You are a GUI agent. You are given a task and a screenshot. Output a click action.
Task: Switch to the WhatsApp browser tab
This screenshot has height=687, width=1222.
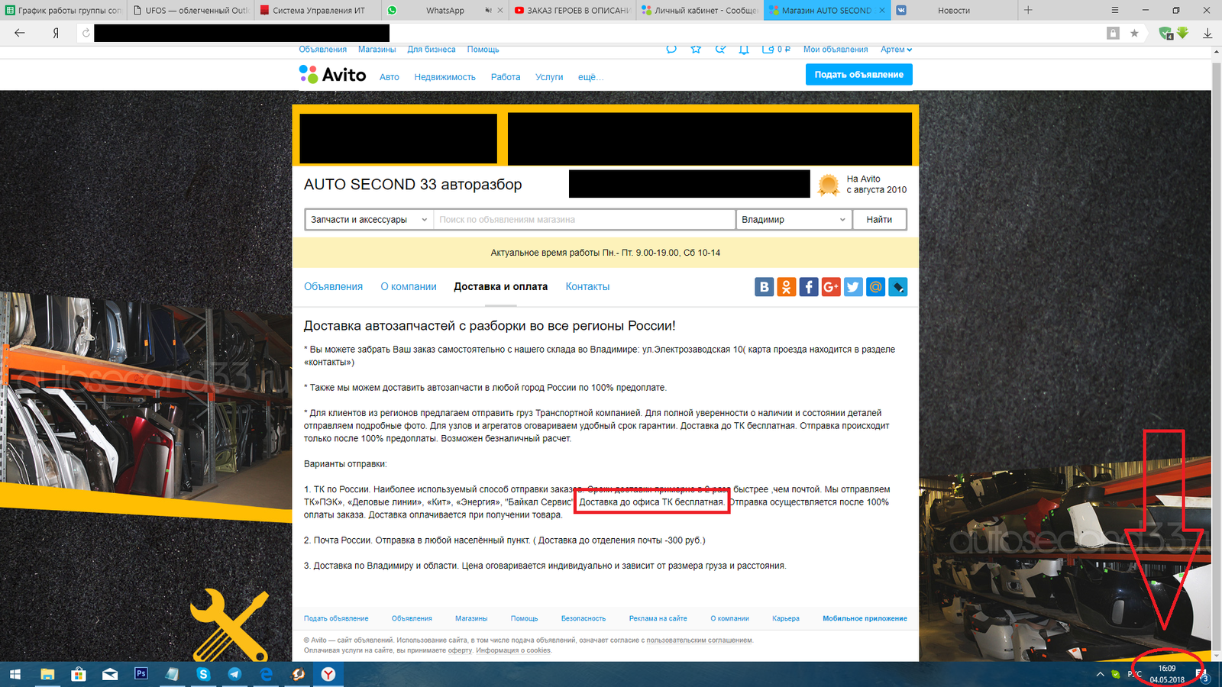click(x=445, y=10)
